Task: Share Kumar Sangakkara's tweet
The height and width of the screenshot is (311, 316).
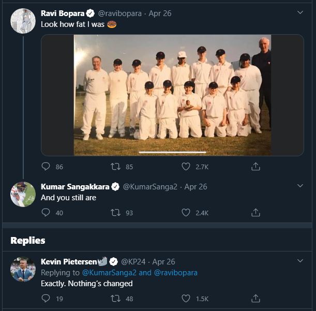Action: [x=255, y=212]
